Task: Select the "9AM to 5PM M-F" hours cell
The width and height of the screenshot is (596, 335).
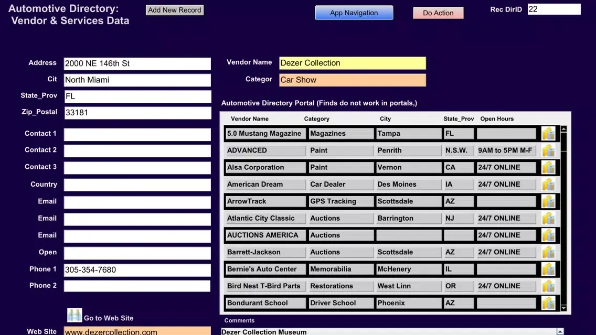Action: [x=506, y=150]
